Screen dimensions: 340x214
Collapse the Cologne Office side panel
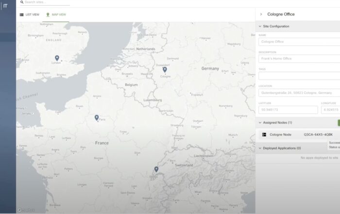[x=261, y=14]
